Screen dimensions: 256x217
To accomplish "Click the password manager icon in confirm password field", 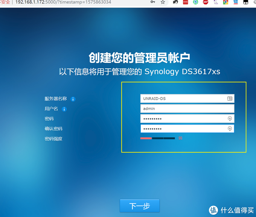I will tap(230, 129).
